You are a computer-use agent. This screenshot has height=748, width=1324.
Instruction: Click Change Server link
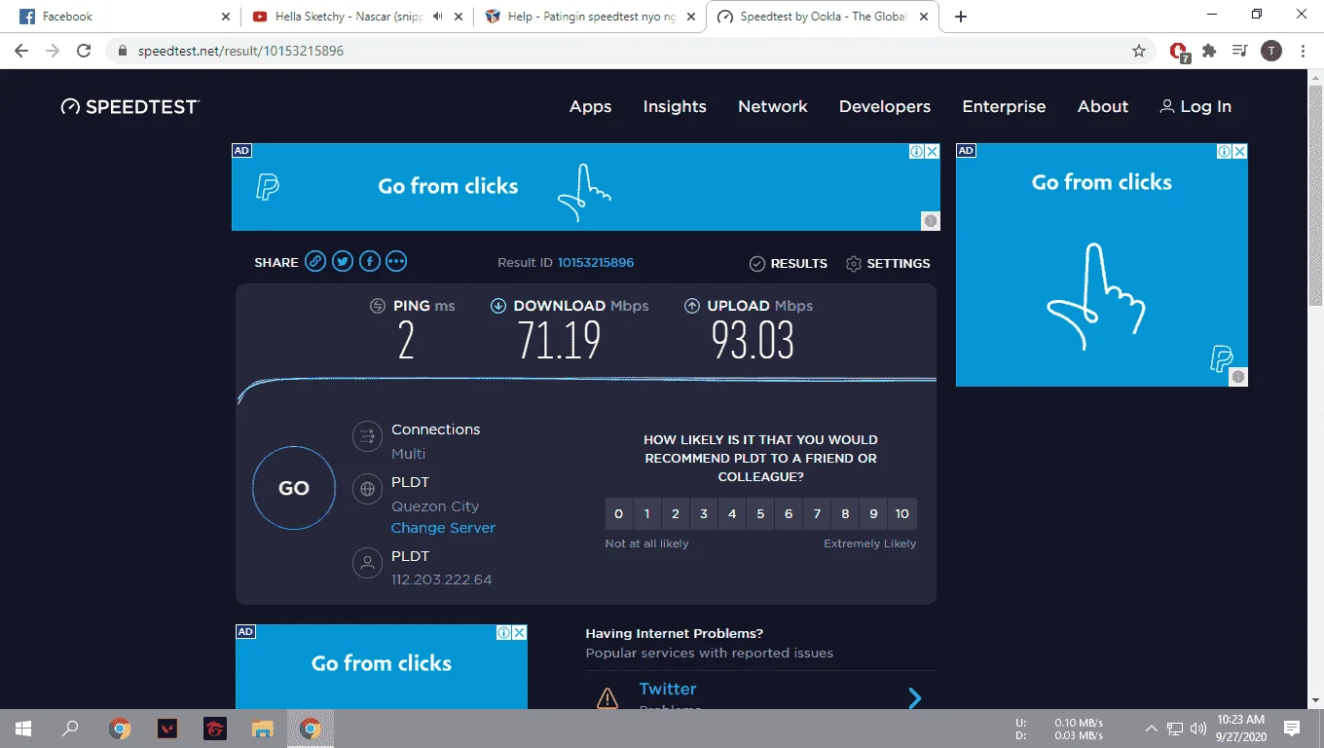point(443,528)
